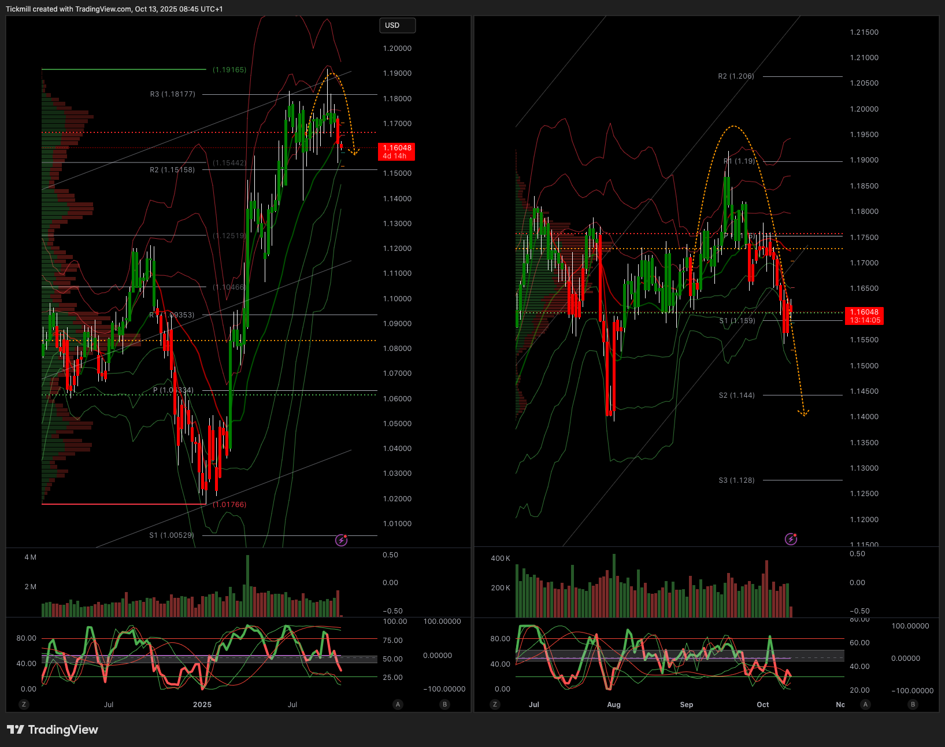Toggle the B scale button on right chart
945x747 pixels.
tap(913, 704)
